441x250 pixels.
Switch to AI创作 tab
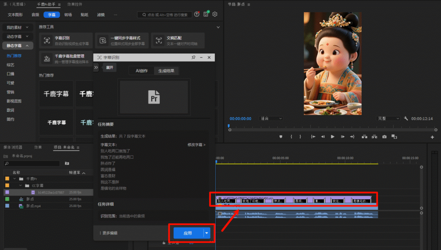pyautogui.click(x=141, y=71)
